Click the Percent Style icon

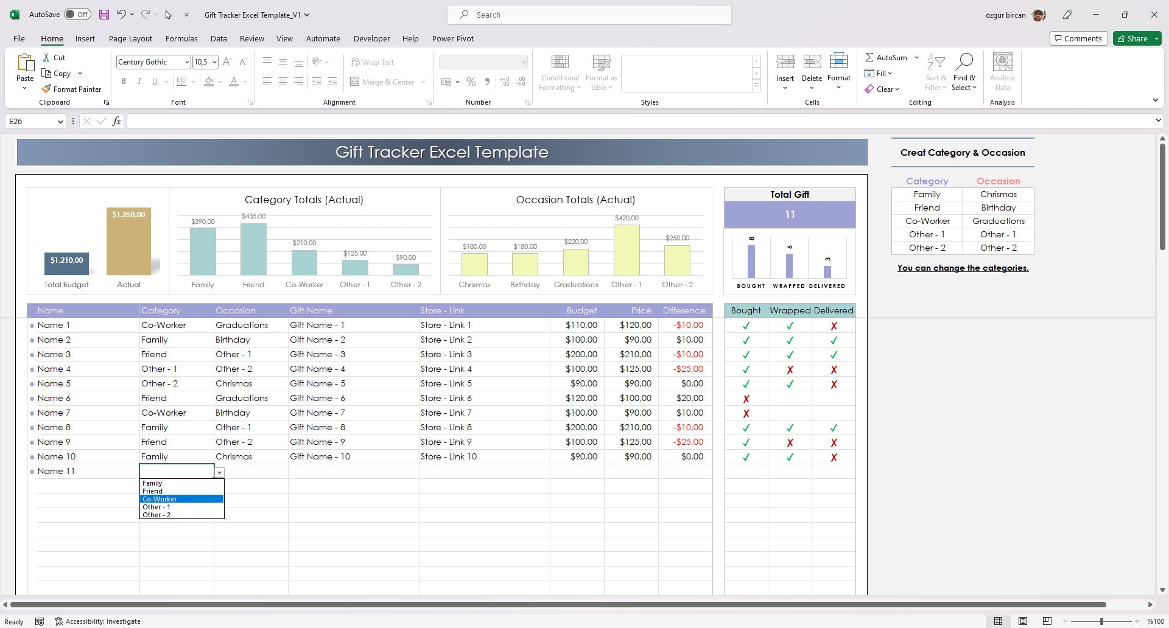pos(471,82)
